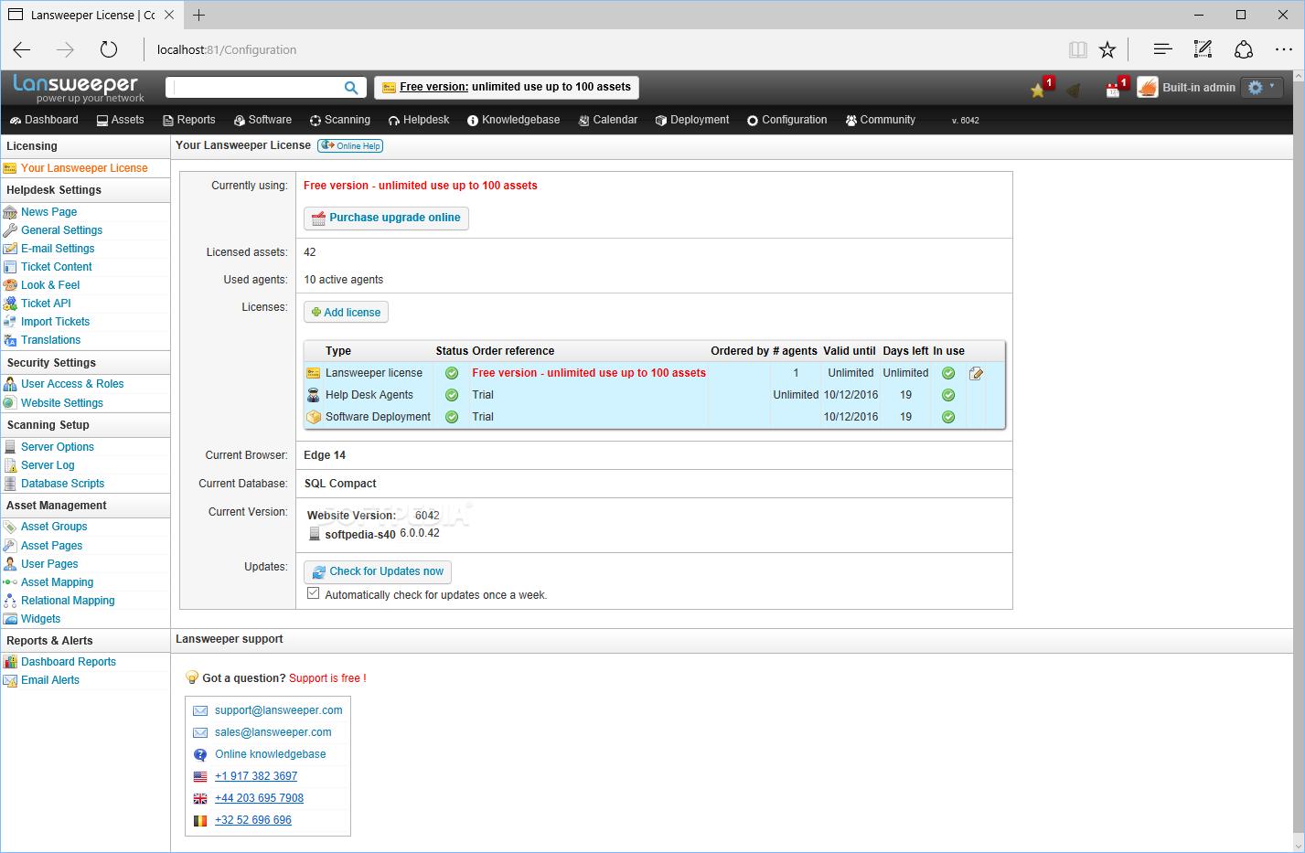Click the +1 917 382 3697 phone link
Image resolution: width=1305 pixels, height=853 pixels.
pos(256,776)
